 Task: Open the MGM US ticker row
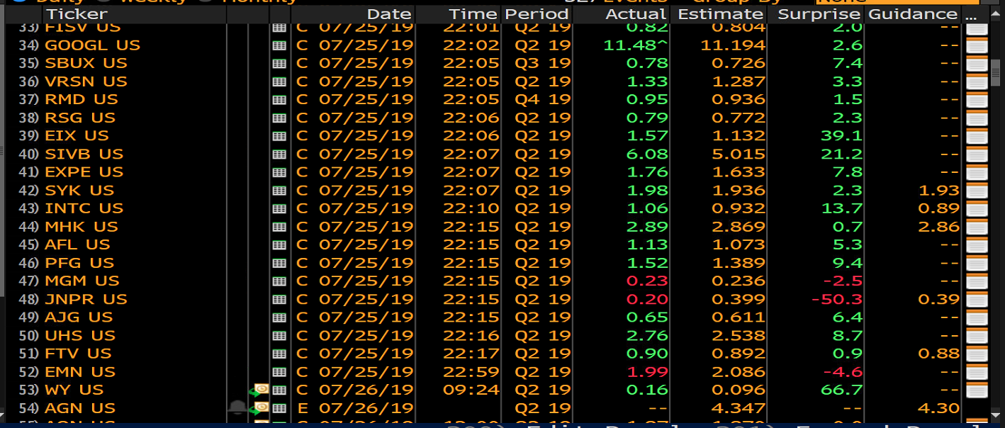pyautogui.click(x=82, y=281)
